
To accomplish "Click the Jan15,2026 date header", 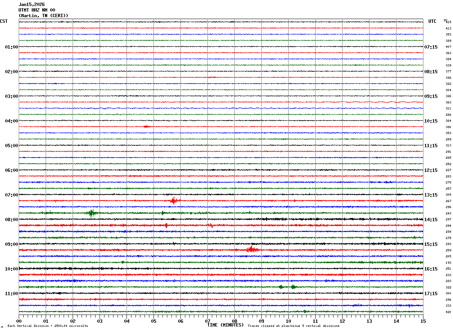I will [x=31, y=4].
